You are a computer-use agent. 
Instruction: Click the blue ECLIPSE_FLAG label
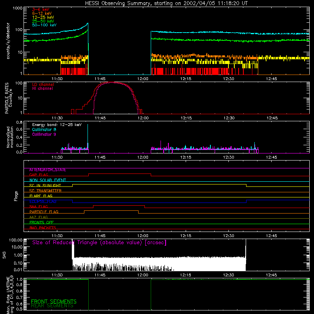pos(43,201)
